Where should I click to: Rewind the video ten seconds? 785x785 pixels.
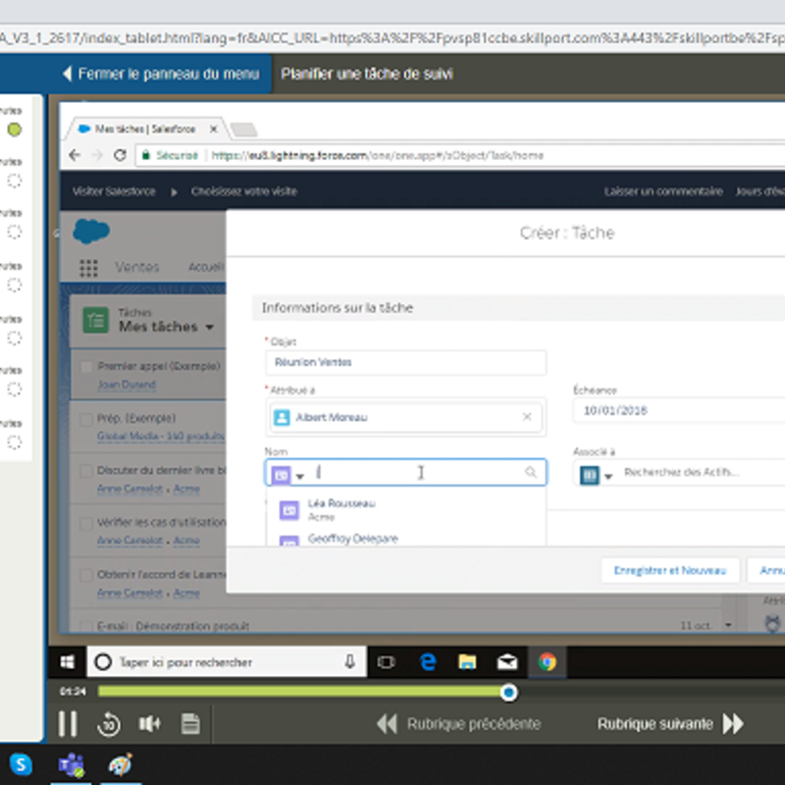tap(109, 724)
